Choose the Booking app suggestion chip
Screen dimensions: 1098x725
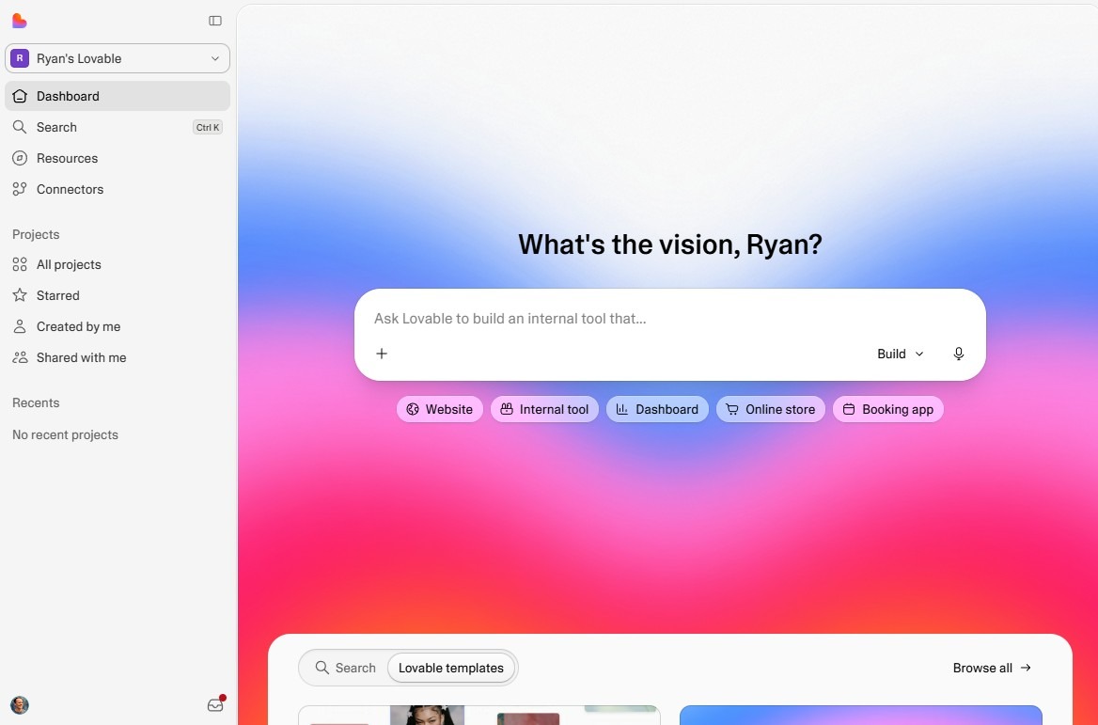[888, 409]
